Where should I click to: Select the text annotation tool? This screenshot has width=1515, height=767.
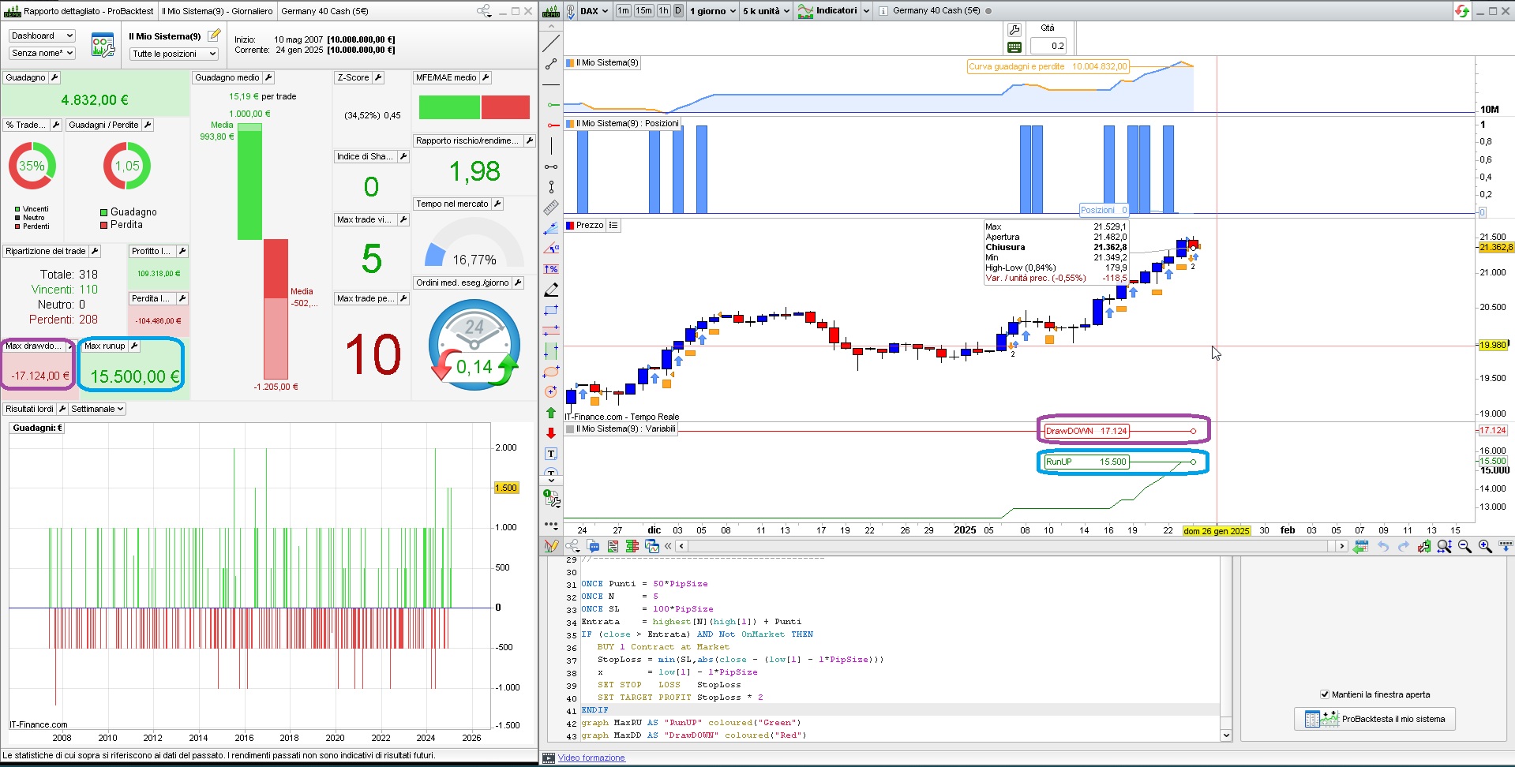coord(551,454)
